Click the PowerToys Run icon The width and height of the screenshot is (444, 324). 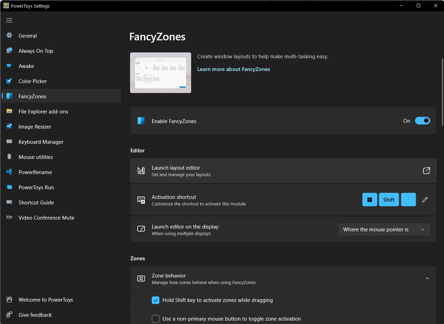coord(9,187)
